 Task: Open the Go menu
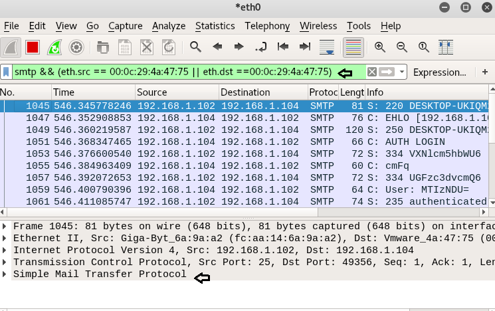(x=92, y=26)
